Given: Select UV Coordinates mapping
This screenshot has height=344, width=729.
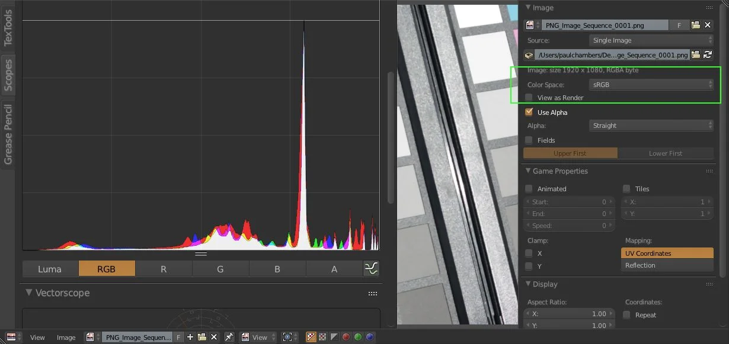Looking at the screenshot, I should [x=667, y=253].
